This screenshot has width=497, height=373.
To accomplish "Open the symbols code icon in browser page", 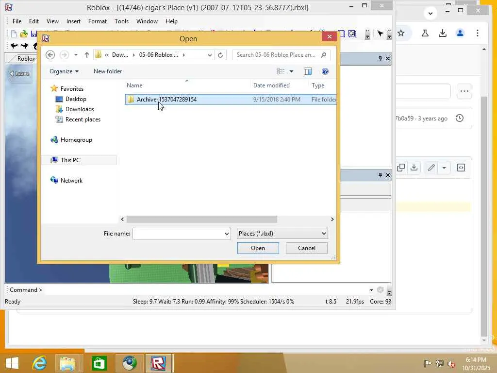I will pyautogui.click(x=461, y=168).
